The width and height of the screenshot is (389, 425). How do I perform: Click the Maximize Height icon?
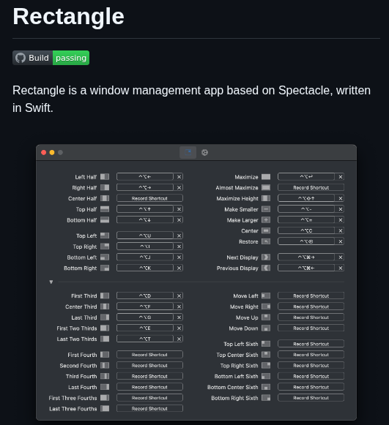click(x=266, y=198)
